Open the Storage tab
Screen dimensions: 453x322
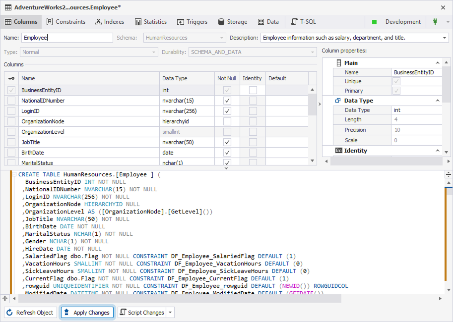coord(233,22)
